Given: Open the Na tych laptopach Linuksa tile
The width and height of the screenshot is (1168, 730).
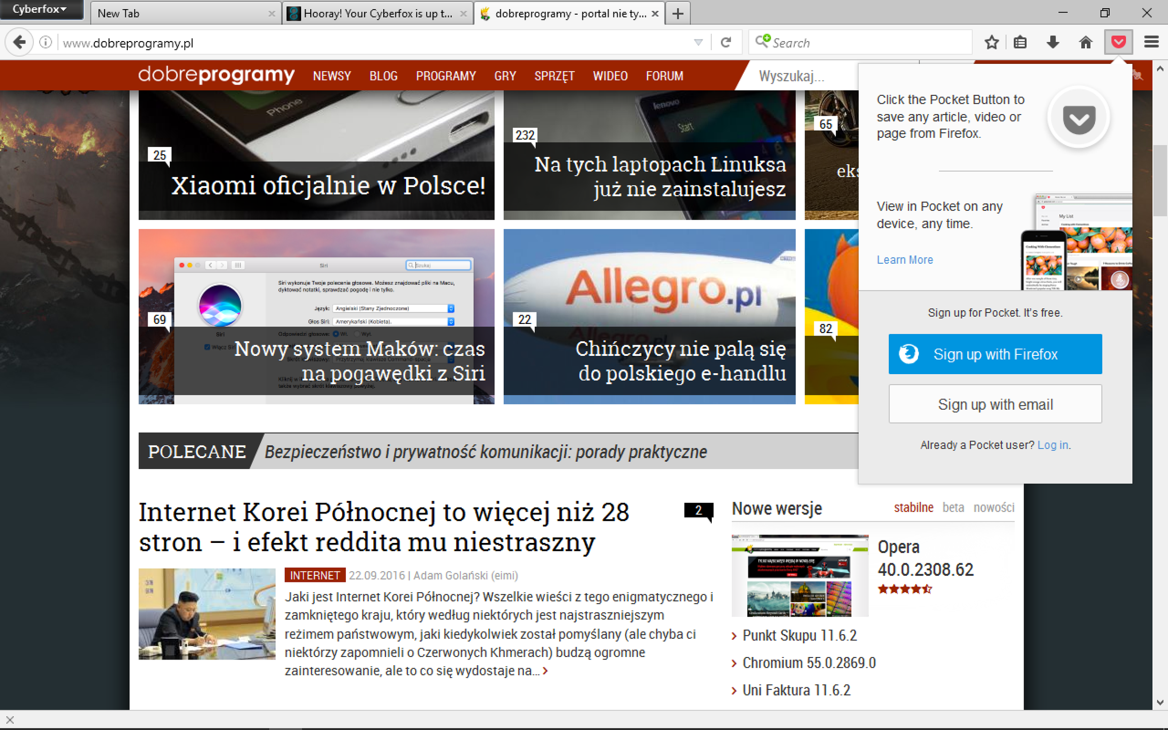Looking at the screenshot, I should 649,155.
